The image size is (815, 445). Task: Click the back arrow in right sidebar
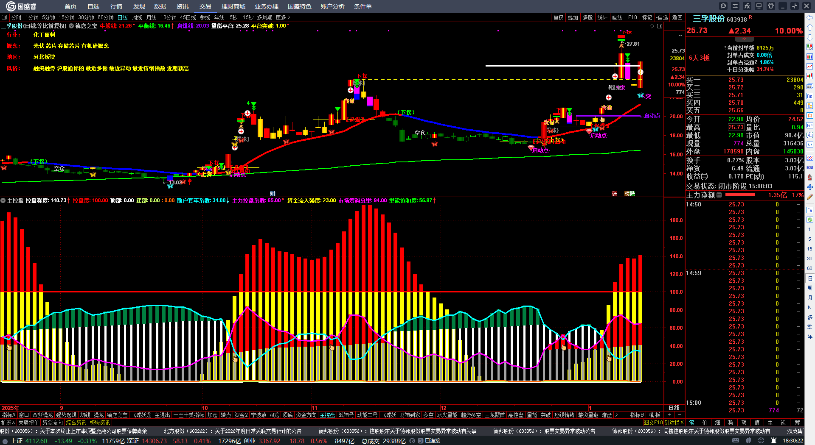point(810,18)
